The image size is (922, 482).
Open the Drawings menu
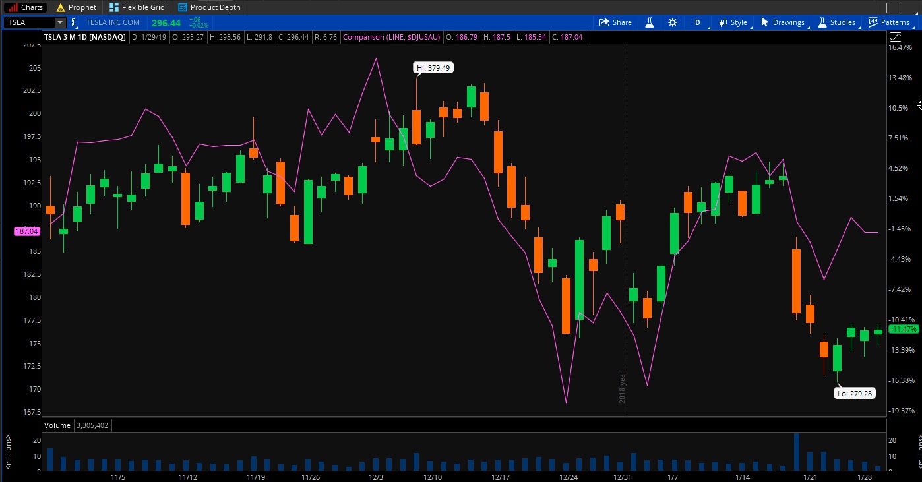pos(783,22)
